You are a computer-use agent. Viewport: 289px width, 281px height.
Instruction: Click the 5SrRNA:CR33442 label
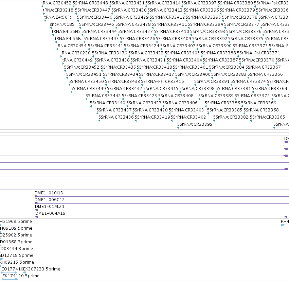pyautogui.click(x=103, y=96)
